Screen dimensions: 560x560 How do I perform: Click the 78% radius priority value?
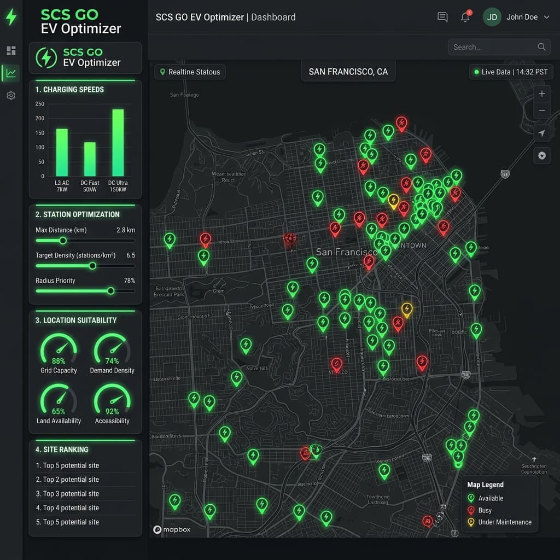[129, 281]
